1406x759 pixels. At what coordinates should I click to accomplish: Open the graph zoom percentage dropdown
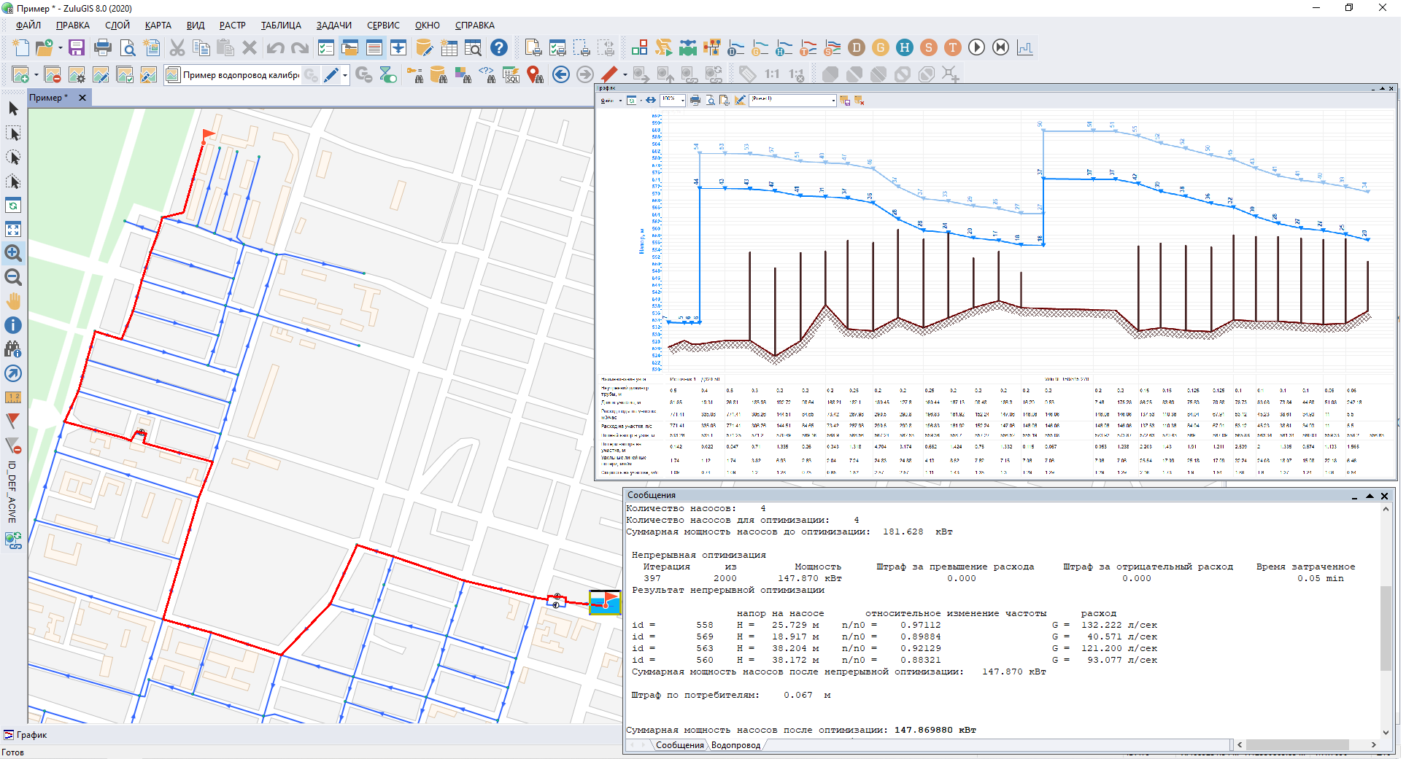(x=682, y=101)
